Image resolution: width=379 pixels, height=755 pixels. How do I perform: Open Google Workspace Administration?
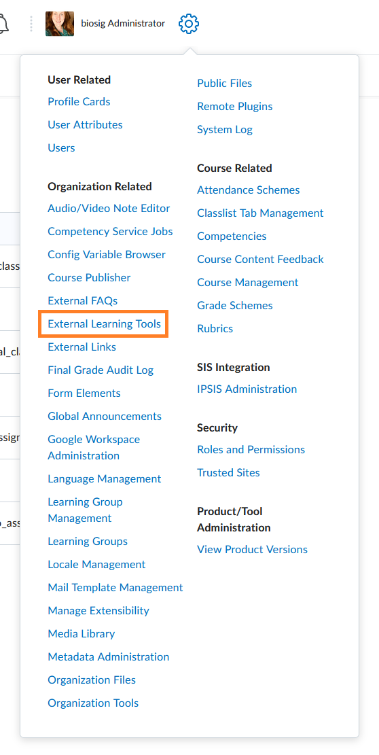click(x=94, y=447)
